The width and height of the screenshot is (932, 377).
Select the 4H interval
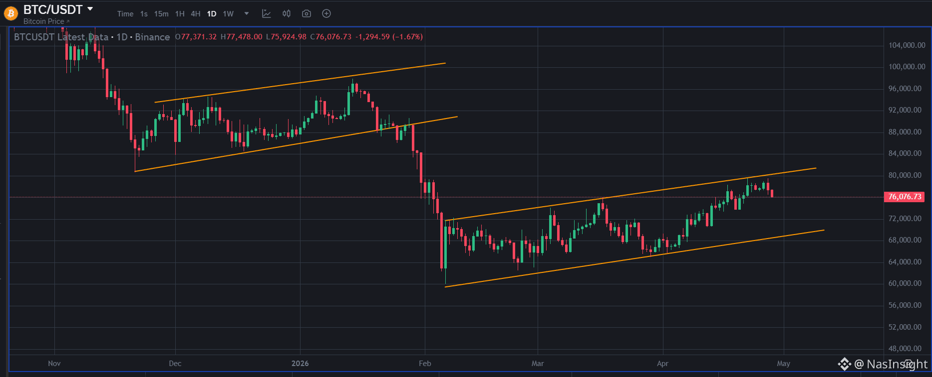[196, 14]
